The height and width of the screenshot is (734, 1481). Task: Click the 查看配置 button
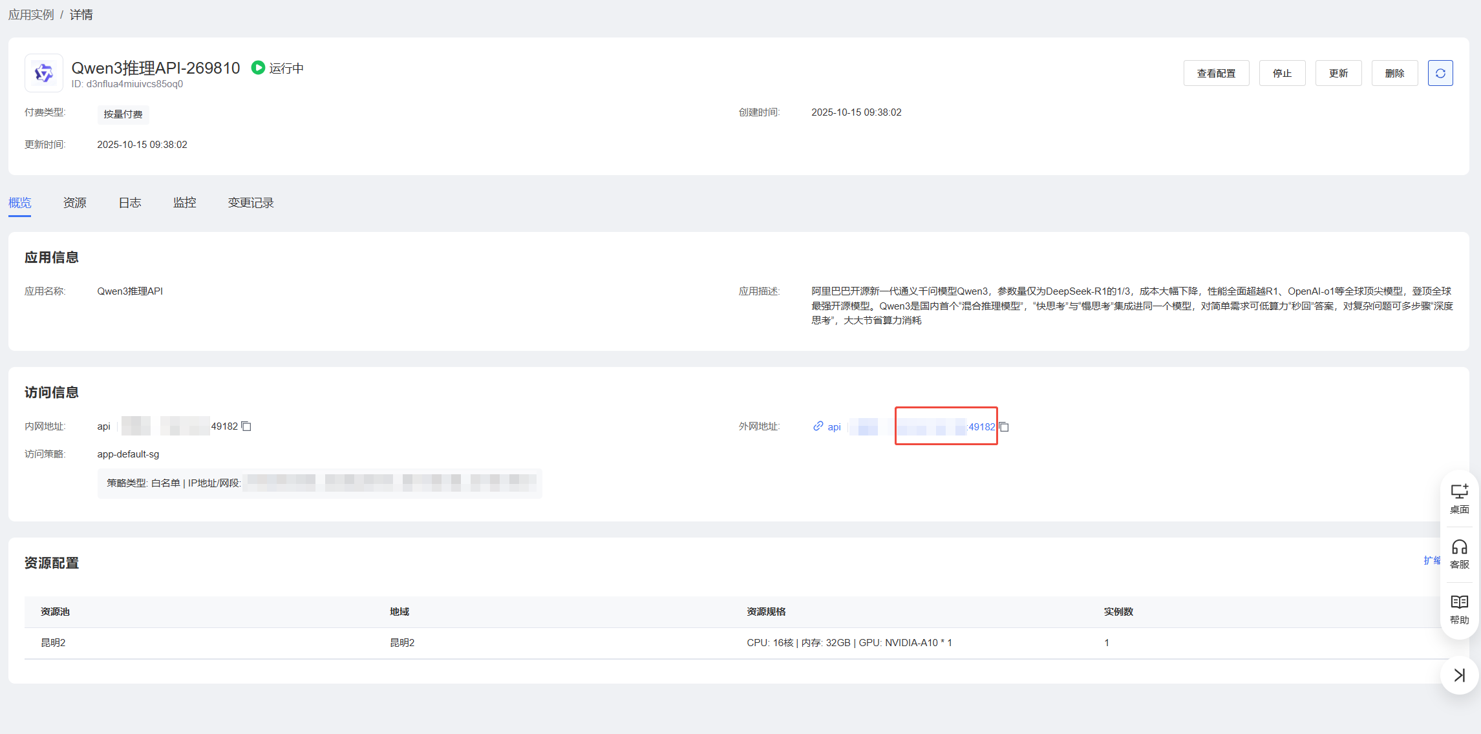point(1216,74)
